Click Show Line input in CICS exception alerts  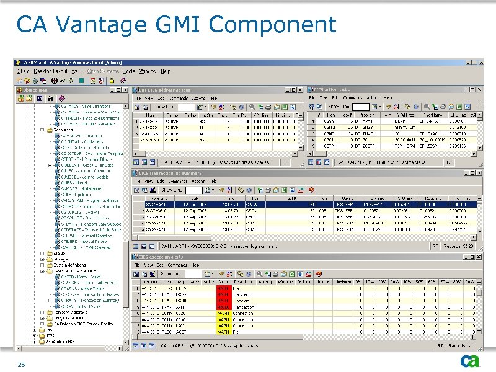pos(193,274)
